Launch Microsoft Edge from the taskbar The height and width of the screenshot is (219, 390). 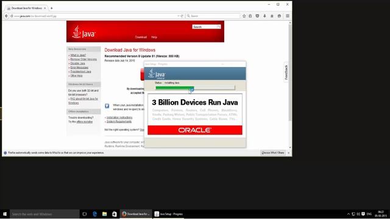(94, 214)
